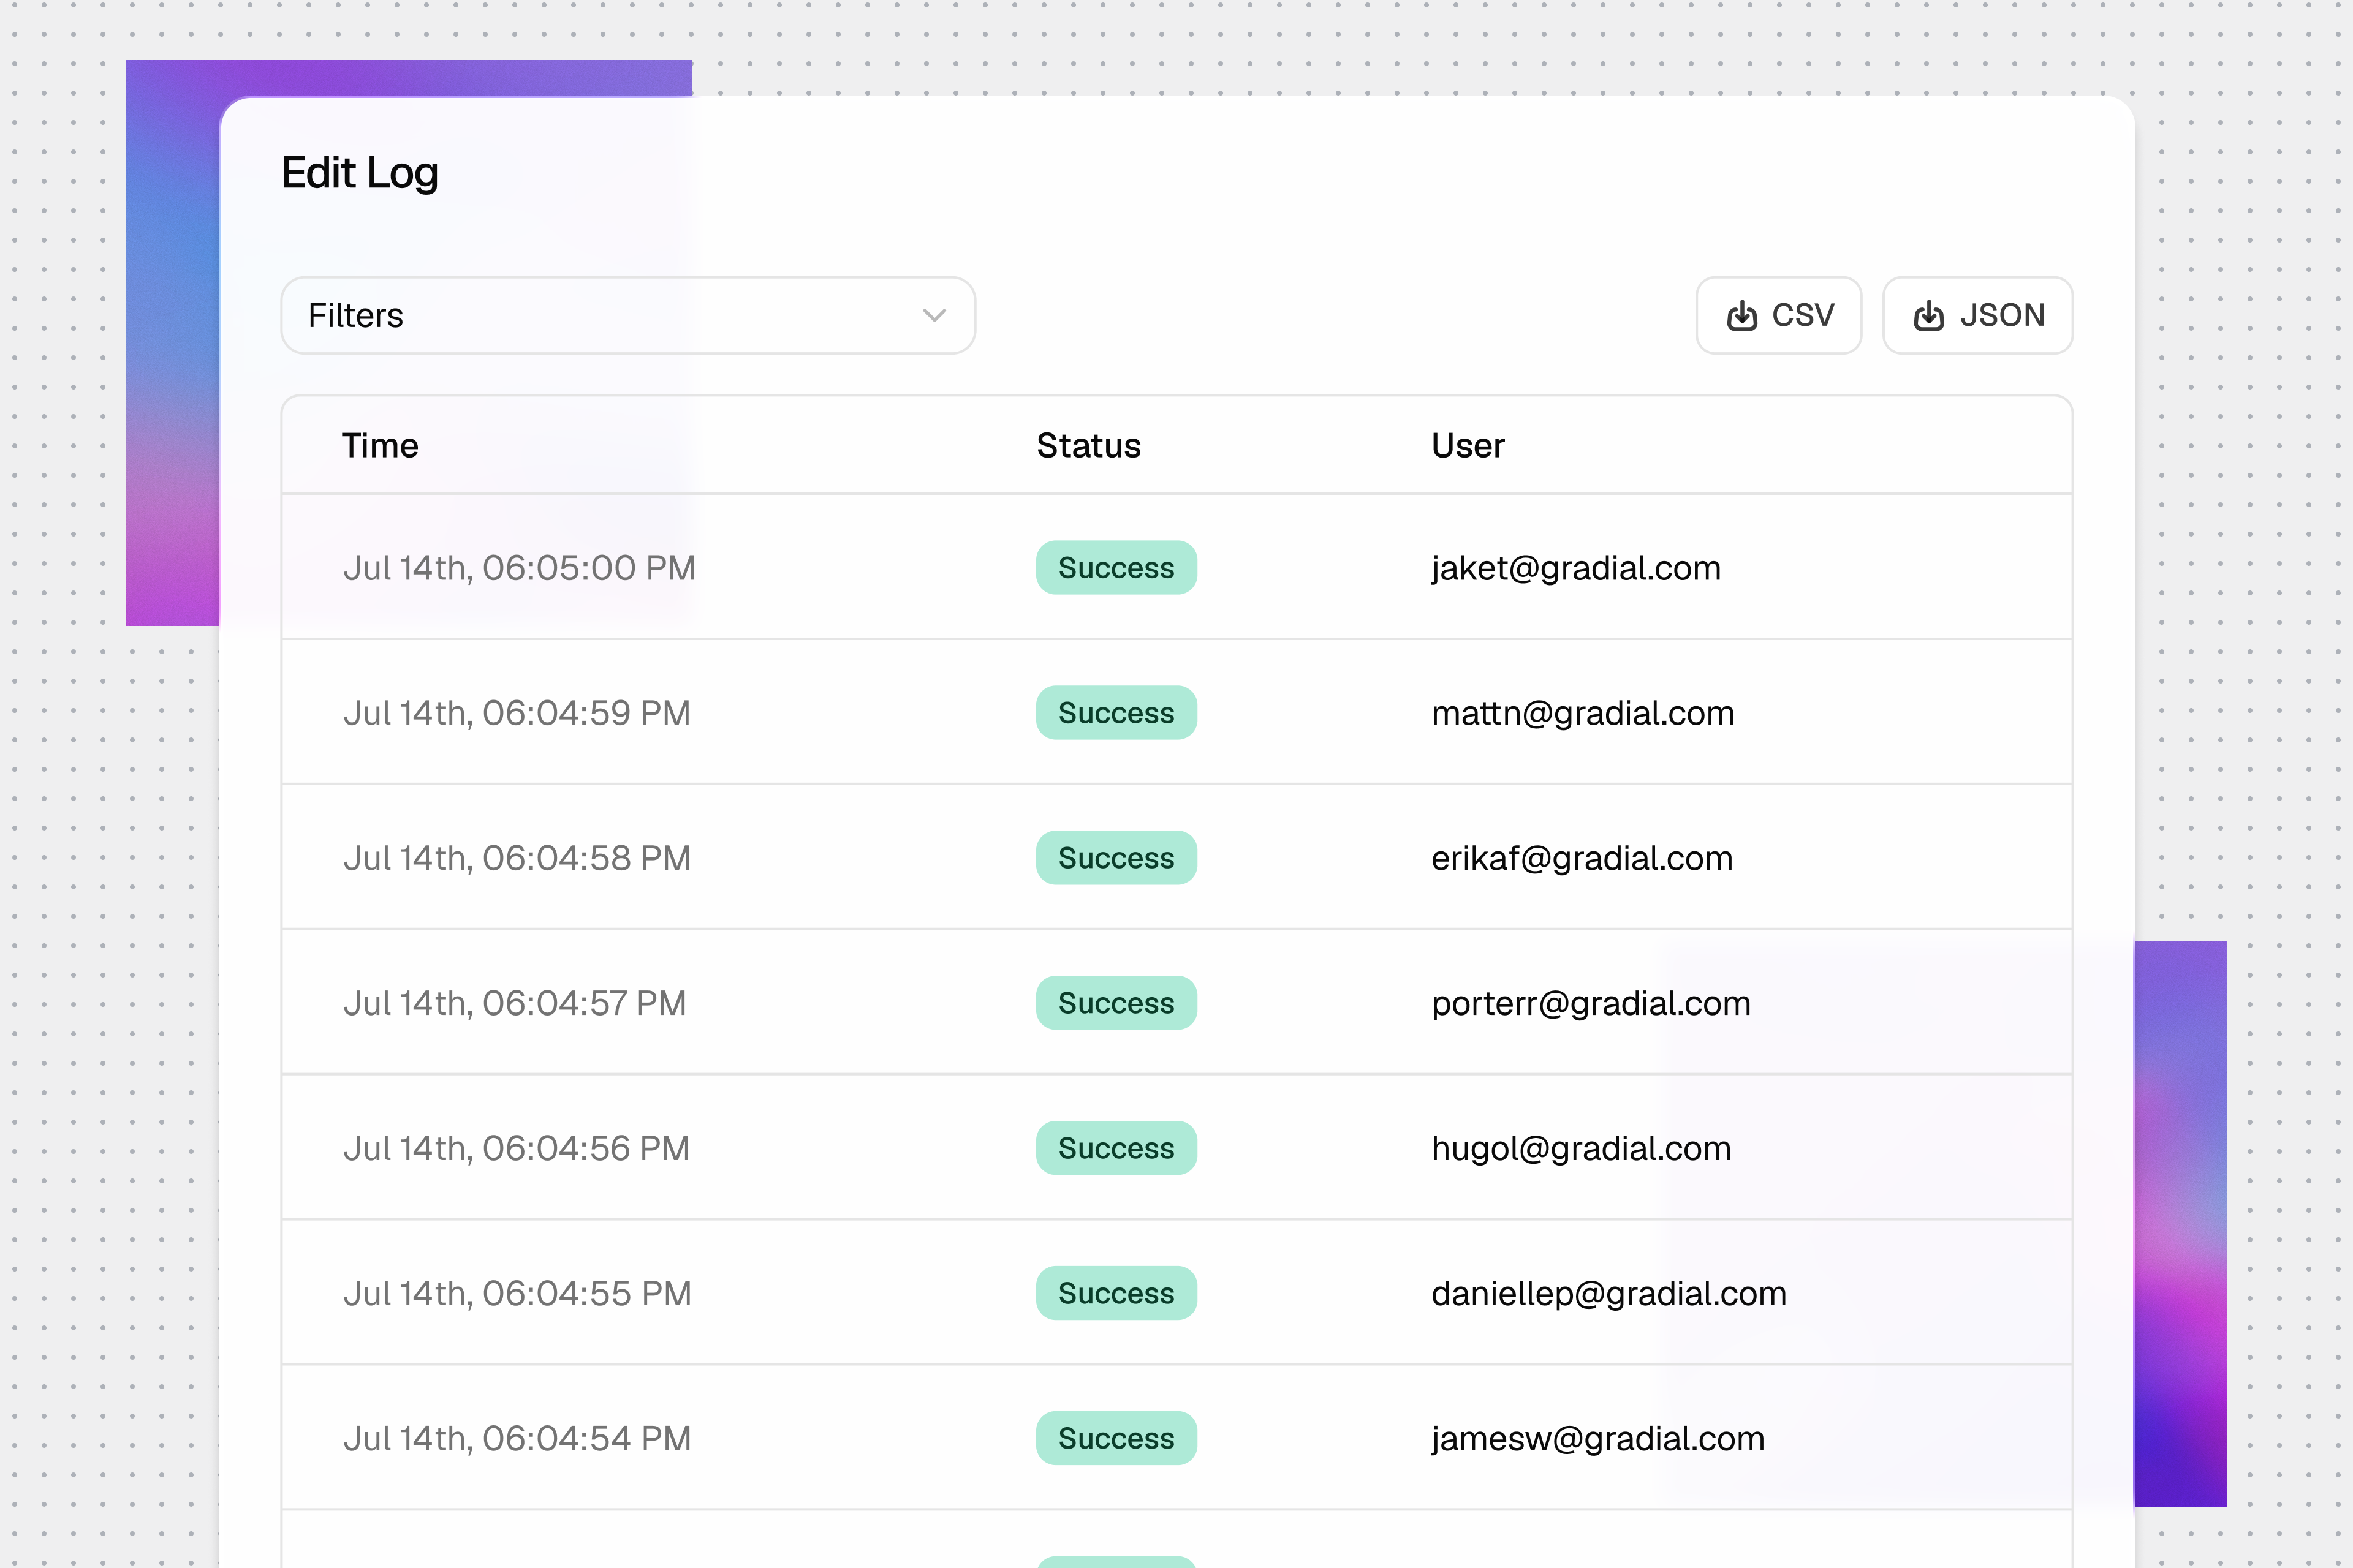2353x1568 pixels.
Task: Sort by the Time column header
Action: pyautogui.click(x=380, y=445)
